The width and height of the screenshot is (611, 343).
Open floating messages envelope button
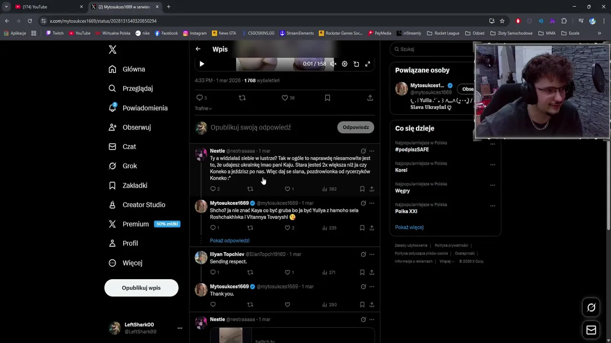(x=591, y=330)
